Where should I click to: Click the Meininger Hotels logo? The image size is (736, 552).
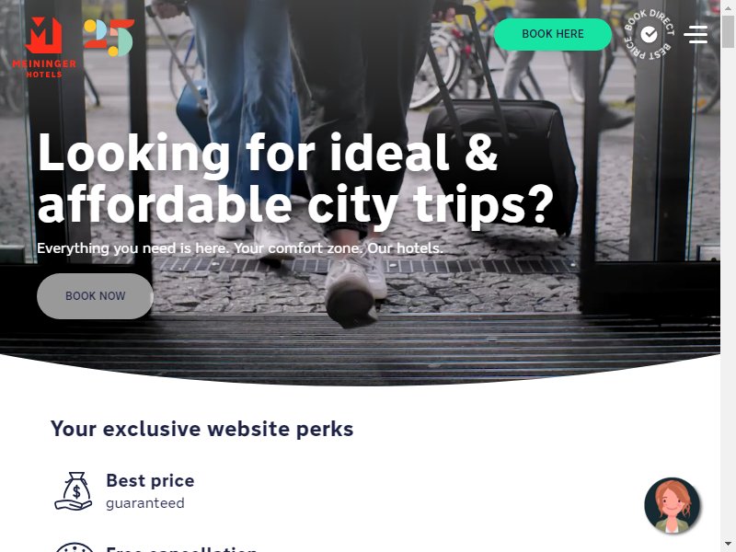pos(44,47)
